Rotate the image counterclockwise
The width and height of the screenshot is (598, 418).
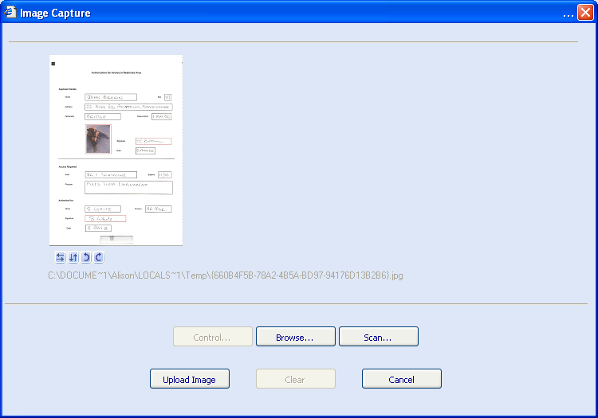[x=86, y=257]
